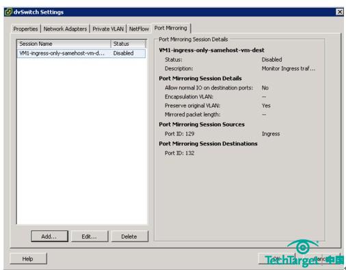The height and width of the screenshot is (270, 346).
Task: Open the Properties tab
Action: click(x=25, y=29)
